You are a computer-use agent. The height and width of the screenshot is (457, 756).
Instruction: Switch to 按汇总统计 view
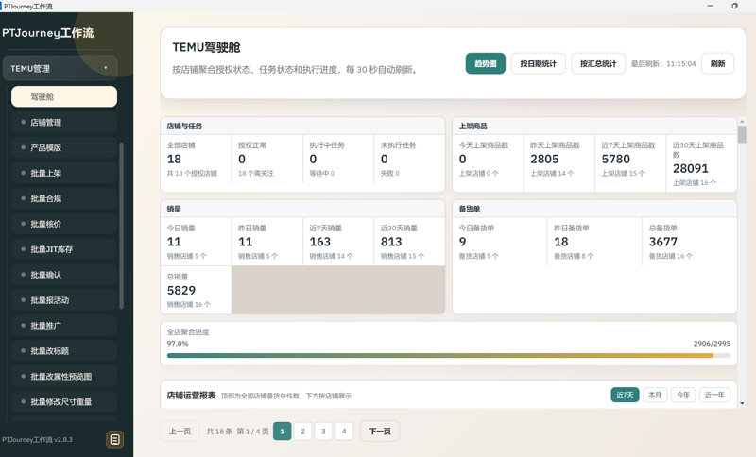tap(598, 63)
